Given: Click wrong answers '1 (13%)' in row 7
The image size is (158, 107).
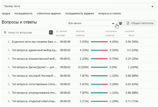Looking at the screenshot, I should [x=114, y=93].
